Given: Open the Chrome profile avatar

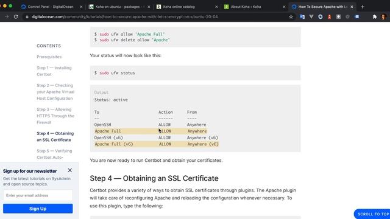Looking at the screenshot, I should coord(383,16).
